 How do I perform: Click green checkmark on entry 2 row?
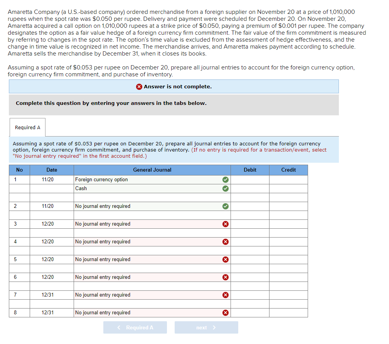[225, 206]
